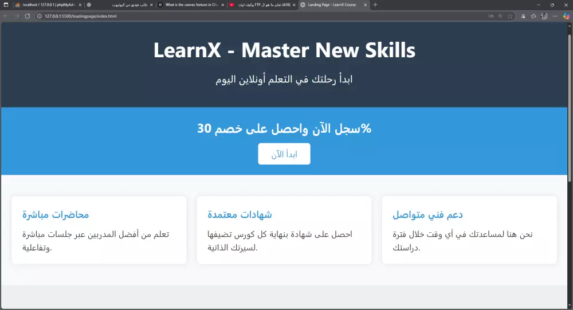Click the live lectures card description text
The height and width of the screenshot is (310, 573).
(96, 241)
